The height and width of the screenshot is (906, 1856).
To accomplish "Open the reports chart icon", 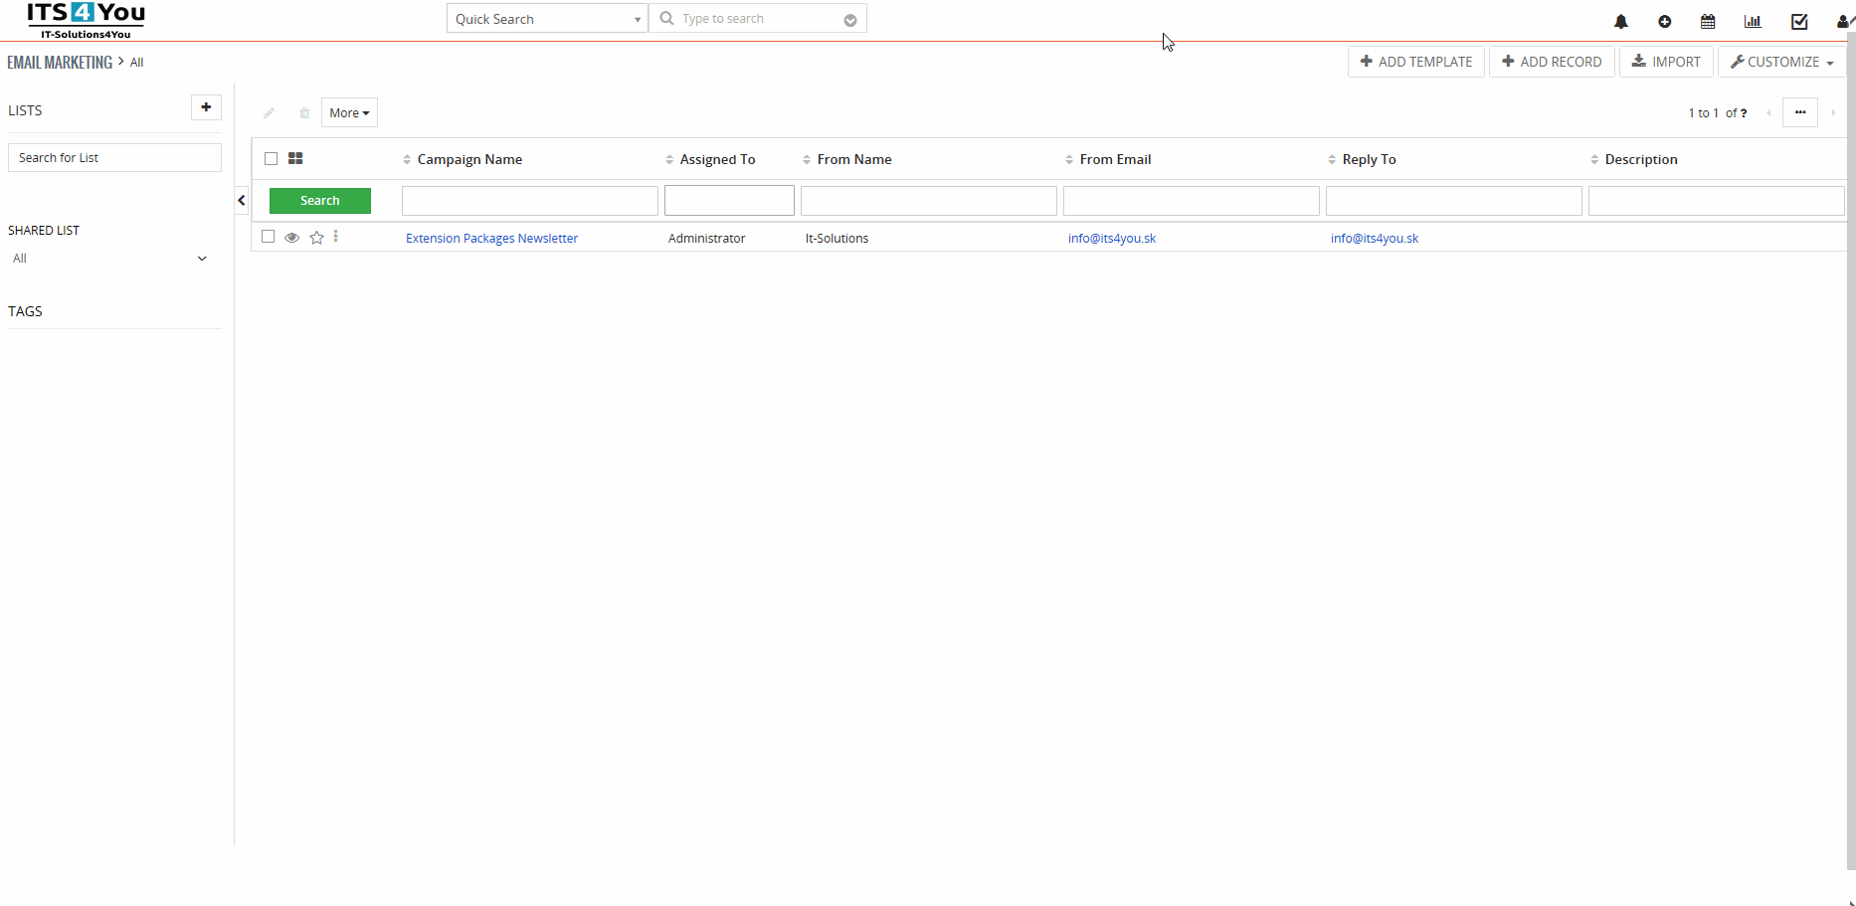I will [x=1753, y=22].
